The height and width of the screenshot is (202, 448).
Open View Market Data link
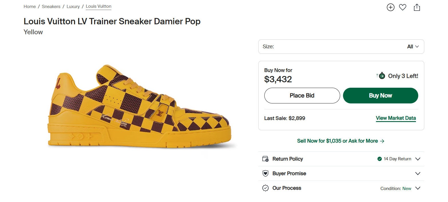click(396, 118)
